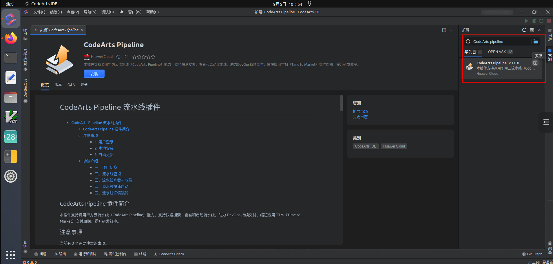Open the 输出 output panel

[60, 254]
